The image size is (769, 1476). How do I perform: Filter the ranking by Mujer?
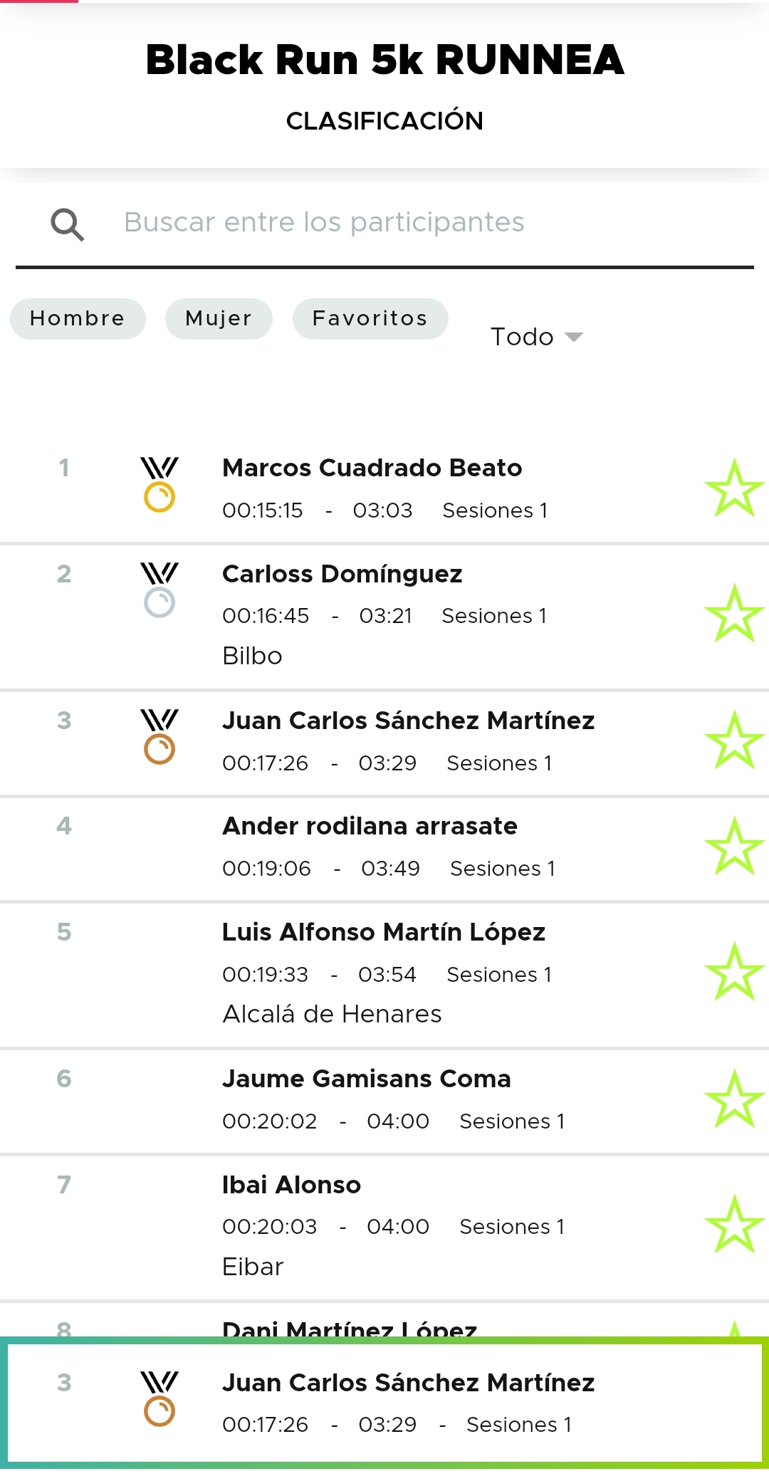click(219, 319)
